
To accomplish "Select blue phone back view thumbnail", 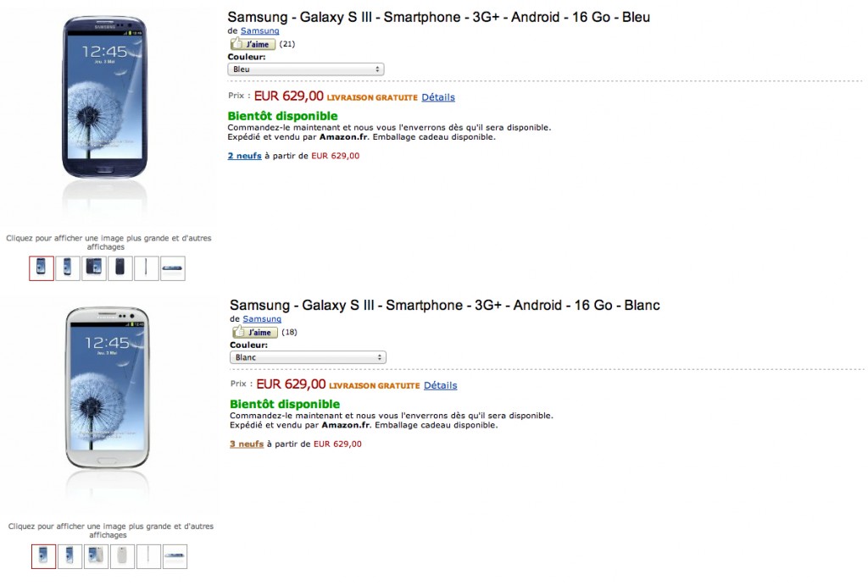I will pyautogui.click(x=120, y=268).
